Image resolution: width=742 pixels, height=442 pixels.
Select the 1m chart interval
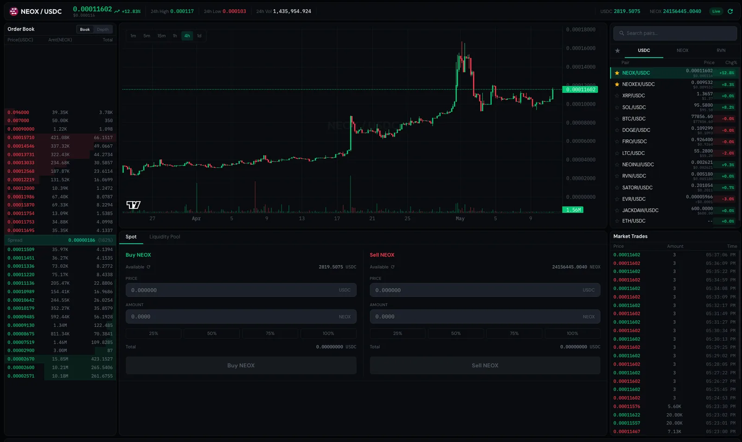click(x=133, y=36)
